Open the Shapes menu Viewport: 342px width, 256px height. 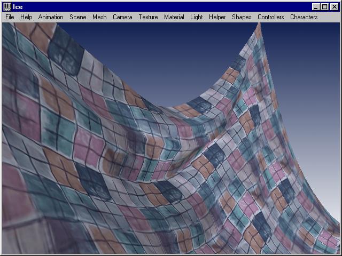point(242,17)
